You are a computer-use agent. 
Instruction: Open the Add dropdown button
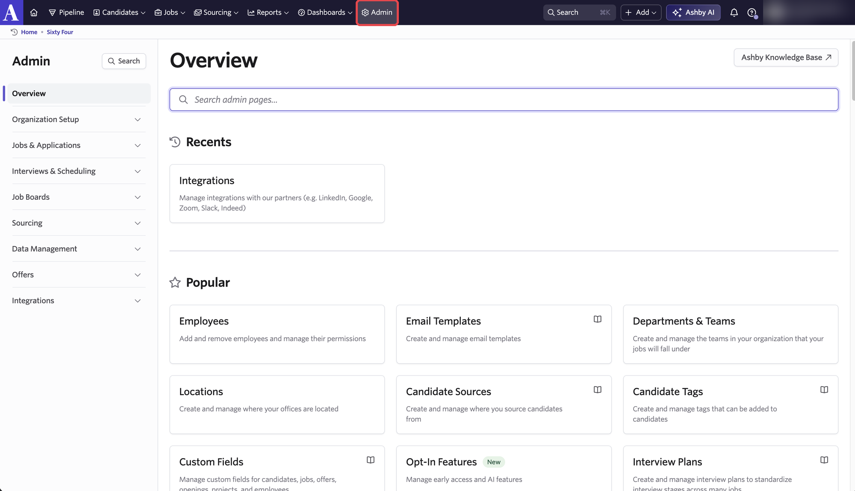coord(641,12)
